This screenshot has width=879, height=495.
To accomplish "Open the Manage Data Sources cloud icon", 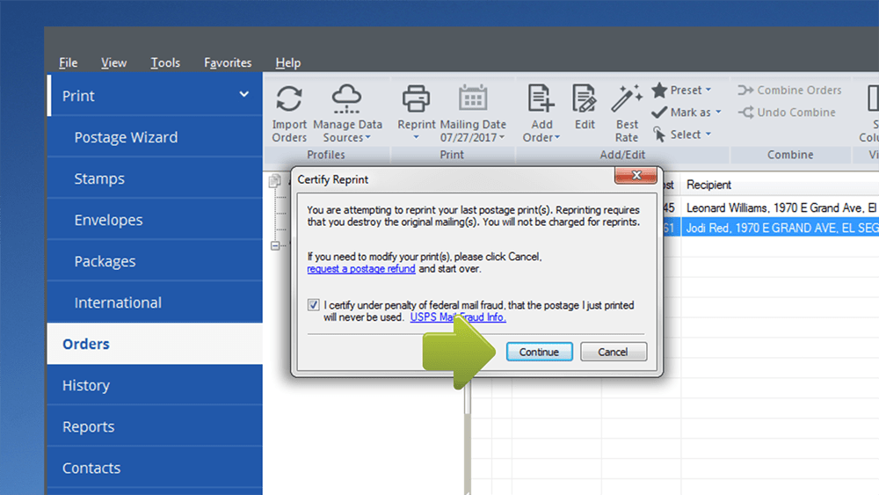I will (346, 98).
